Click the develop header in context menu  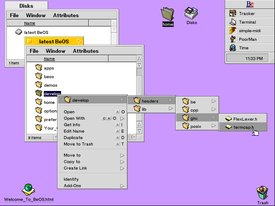92,100
